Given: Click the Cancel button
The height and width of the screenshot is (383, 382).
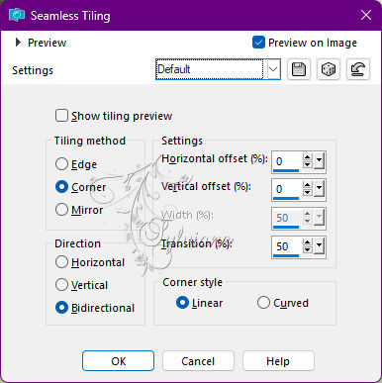Looking at the screenshot, I should [x=198, y=361].
